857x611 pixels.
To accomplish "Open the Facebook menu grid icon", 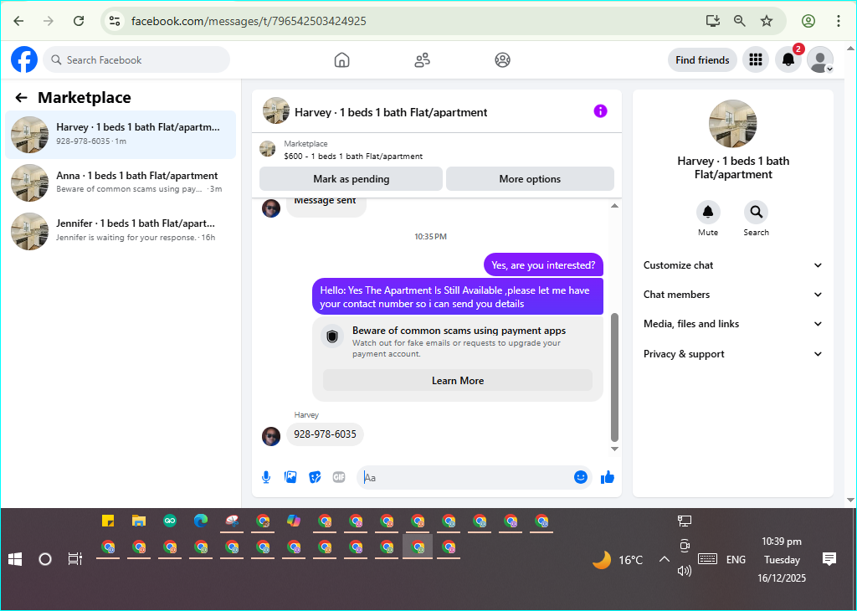I will pos(756,59).
